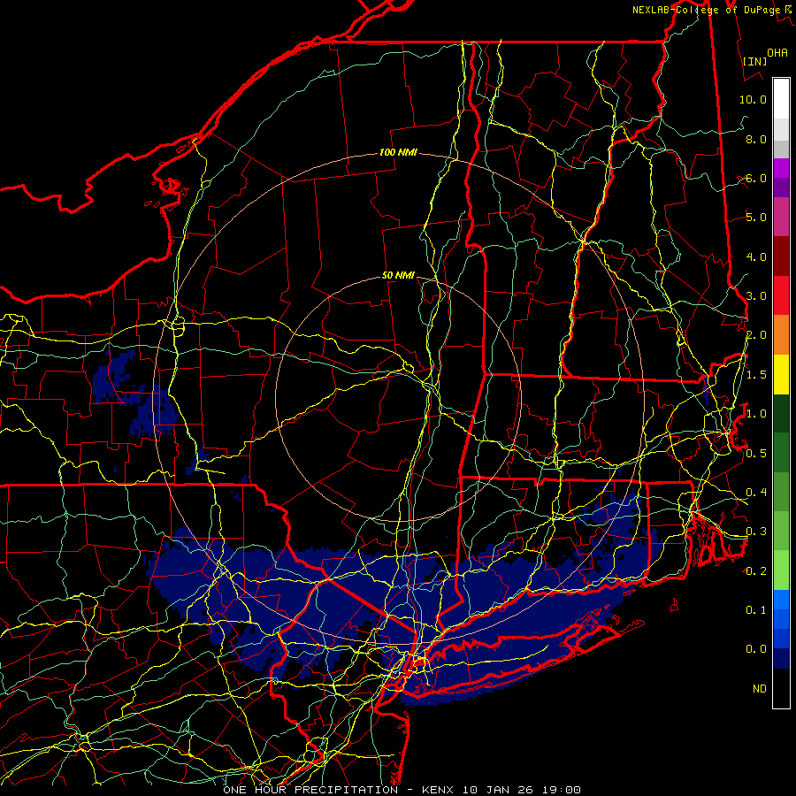Select the navy blue legend color swatch

[781, 659]
